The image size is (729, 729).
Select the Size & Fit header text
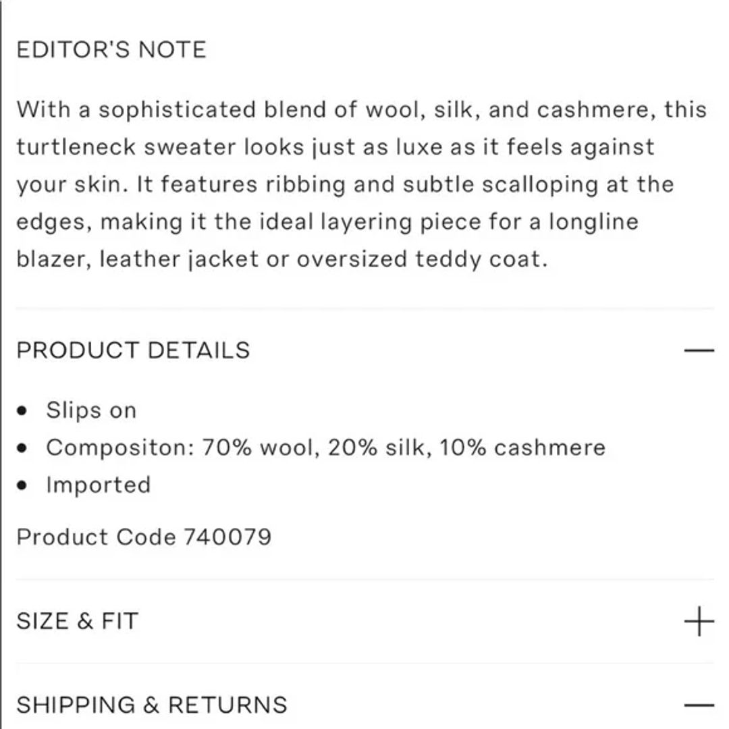pos(78,620)
